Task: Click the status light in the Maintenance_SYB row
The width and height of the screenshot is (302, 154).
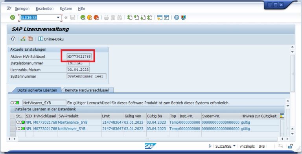Action: click(x=20, y=122)
